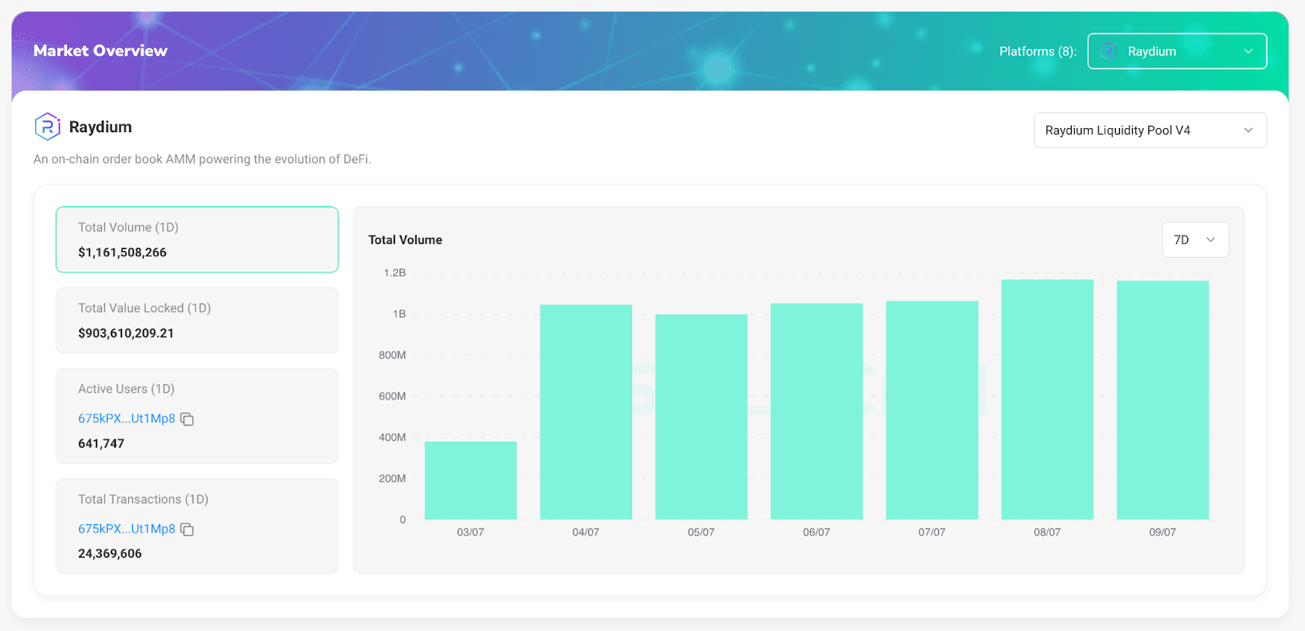The height and width of the screenshot is (631, 1305).
Task: Copy the Active Users address 675kPX...Ut1Mp8
Action: coord(187,419)
